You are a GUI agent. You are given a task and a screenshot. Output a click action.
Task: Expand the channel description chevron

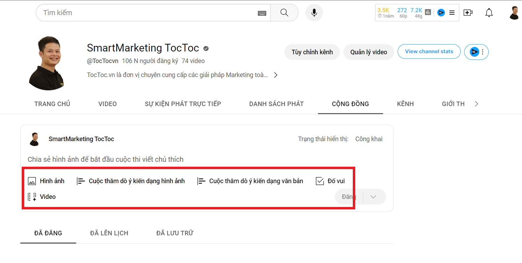(276, 75)
